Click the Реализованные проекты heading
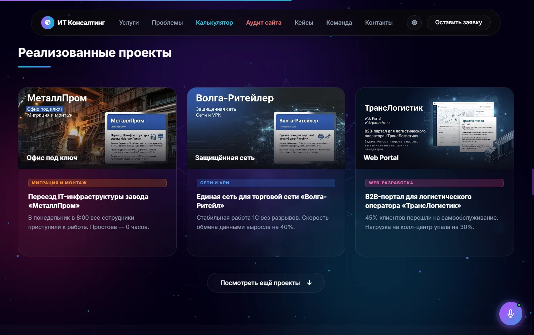Image resolution: width=534 pixels, height=335 pixels. click(95, 52)
